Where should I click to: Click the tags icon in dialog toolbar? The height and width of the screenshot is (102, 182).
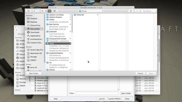pos(137,11)
